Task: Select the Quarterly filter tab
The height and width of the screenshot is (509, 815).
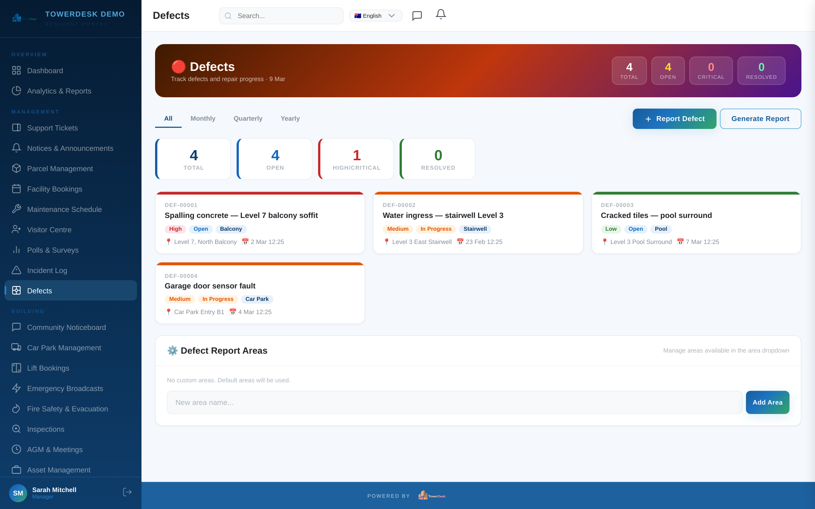Action: 248,118
